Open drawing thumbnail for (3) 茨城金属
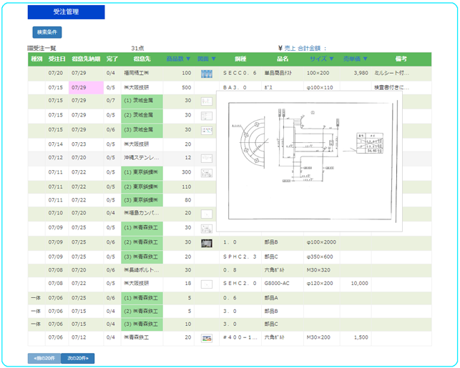The image size is (460, 368). point(207,130)
